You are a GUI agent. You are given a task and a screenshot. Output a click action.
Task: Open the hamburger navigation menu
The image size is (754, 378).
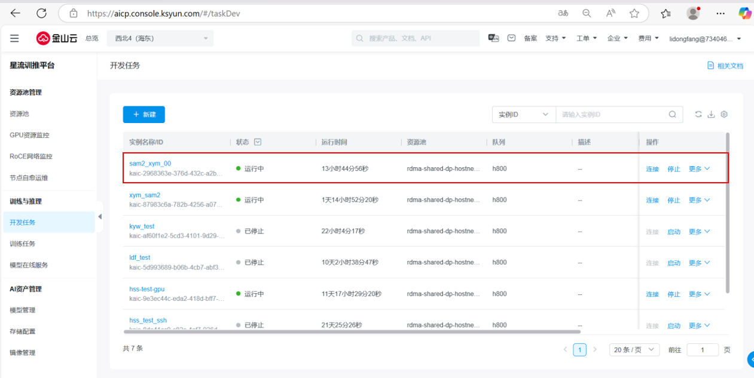coord(14,38)
